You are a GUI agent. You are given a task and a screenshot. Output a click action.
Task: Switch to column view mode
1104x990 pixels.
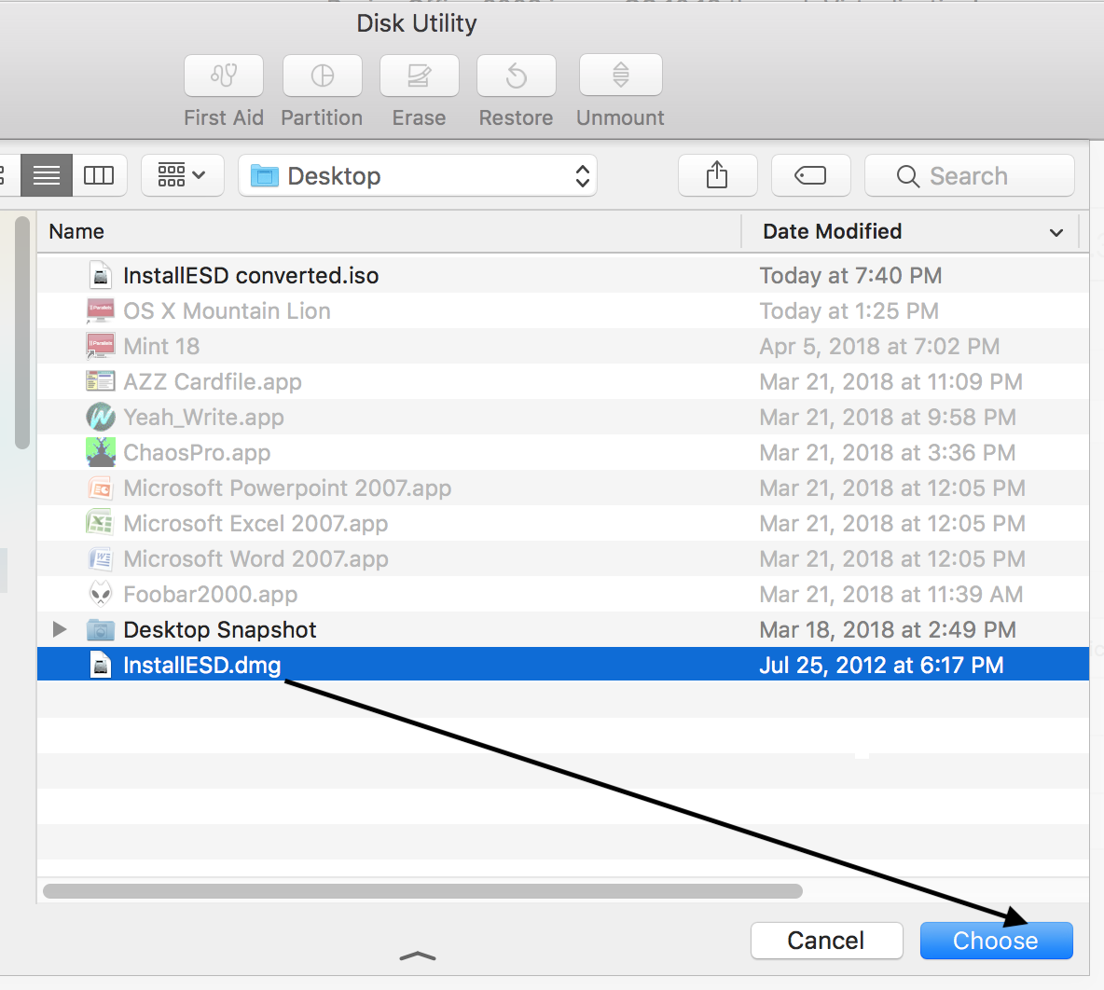99,175
